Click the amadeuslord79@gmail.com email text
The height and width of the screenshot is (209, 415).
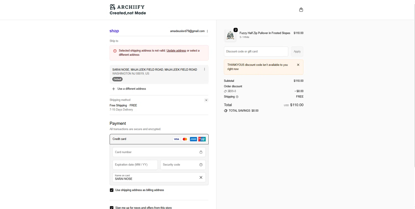coord(187,31)
